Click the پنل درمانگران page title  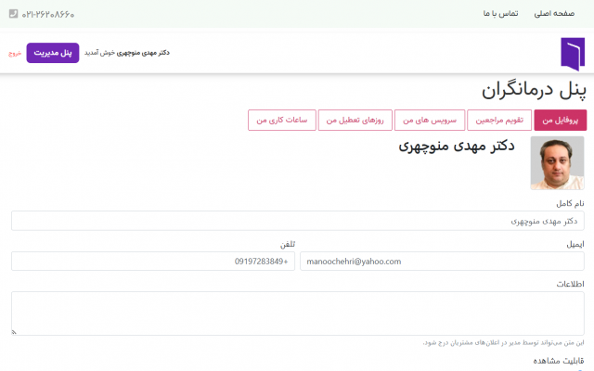pyautogui.click(x=534, y=91)
